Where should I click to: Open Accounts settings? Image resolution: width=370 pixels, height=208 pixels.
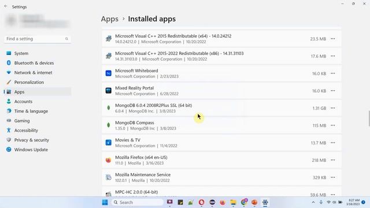[38, 102]
